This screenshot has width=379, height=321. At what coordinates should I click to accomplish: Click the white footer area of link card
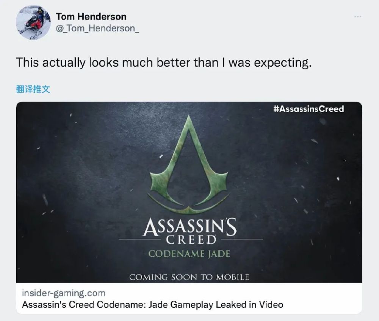point(189,298)
